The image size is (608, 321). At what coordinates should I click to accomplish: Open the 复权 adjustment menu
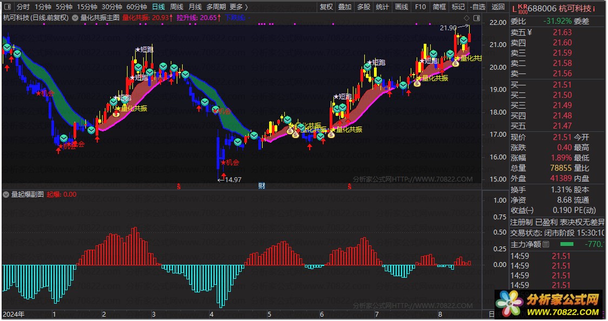coord(326,6)
